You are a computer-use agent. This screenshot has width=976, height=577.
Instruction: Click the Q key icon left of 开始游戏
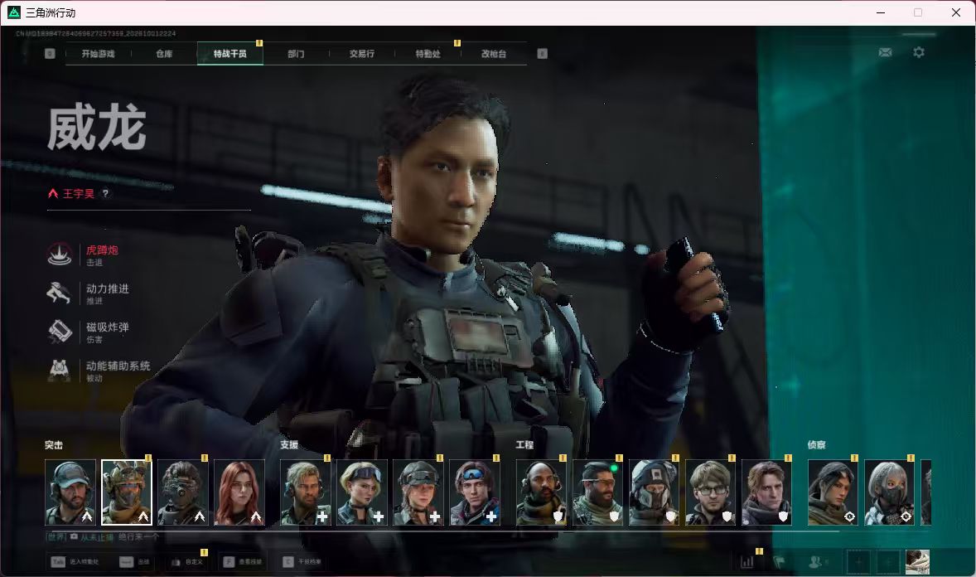coord(50,54)
